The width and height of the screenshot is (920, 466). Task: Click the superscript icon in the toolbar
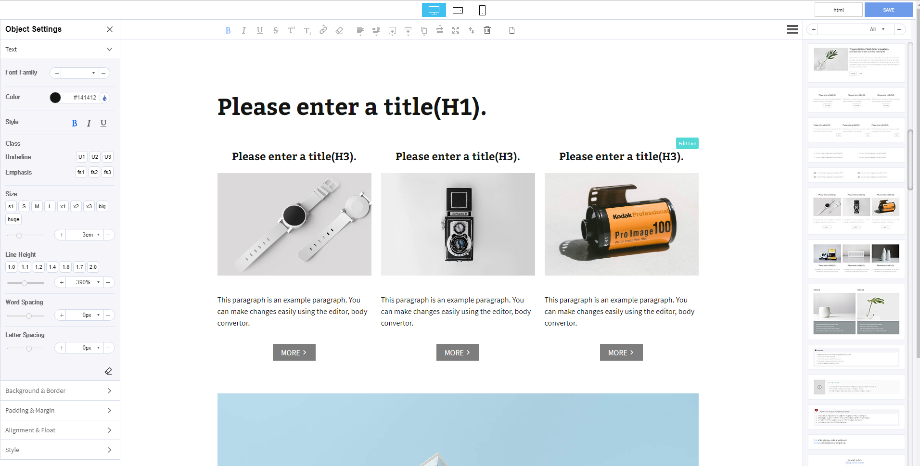coord(292,30)
